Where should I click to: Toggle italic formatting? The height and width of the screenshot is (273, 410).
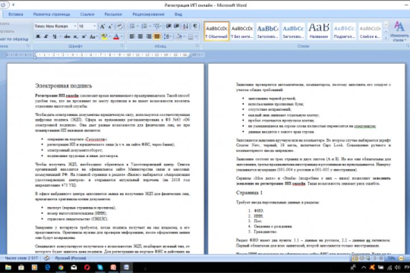click(46, 36)
